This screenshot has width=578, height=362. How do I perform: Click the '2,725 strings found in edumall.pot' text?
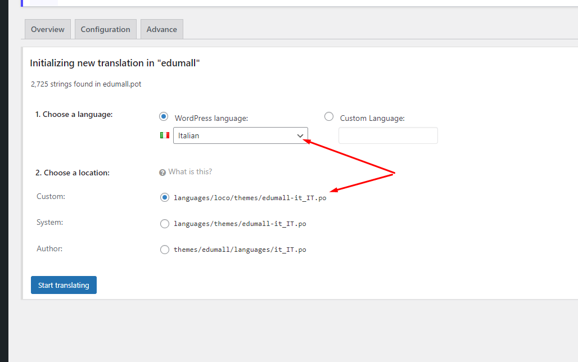(86, 84)
